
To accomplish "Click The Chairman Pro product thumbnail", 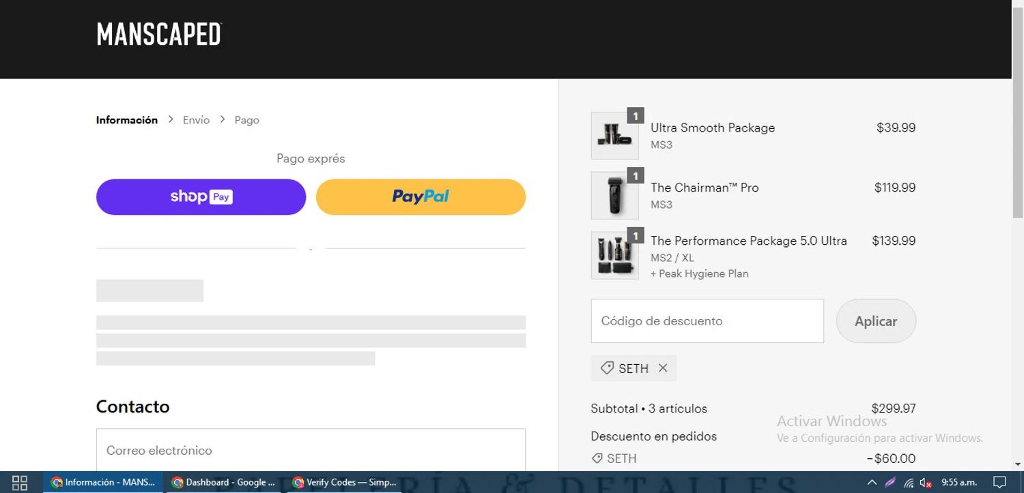I will point(614,196).
